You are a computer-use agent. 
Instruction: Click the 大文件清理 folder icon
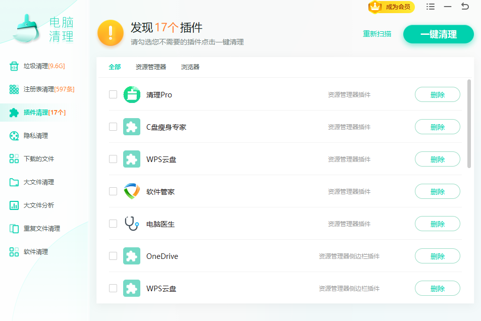[x=14, y=182]
